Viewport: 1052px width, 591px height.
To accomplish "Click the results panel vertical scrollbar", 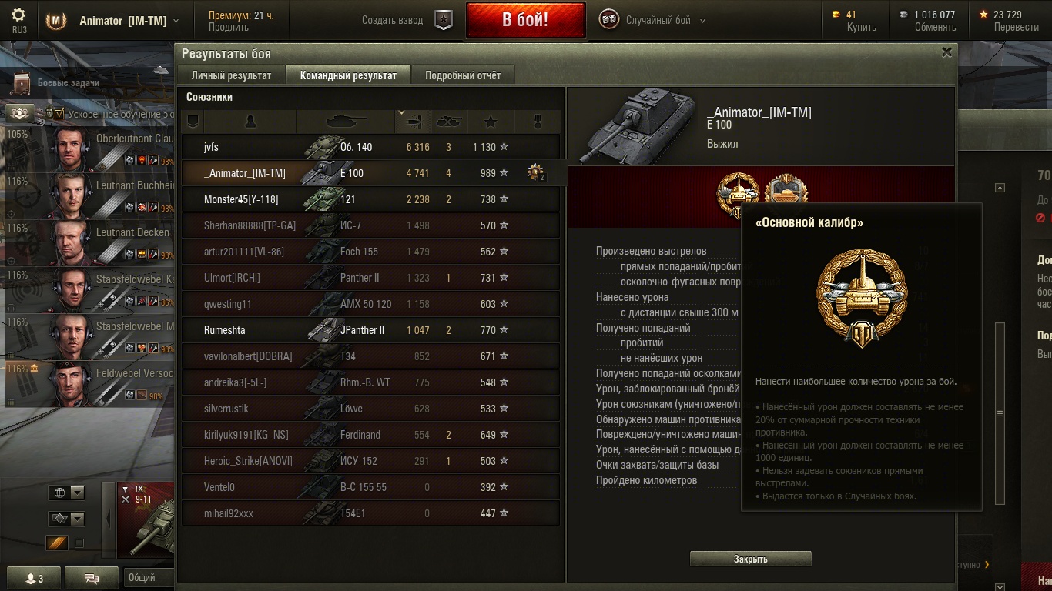I will pyautogui.click(x=1000, y=345).
